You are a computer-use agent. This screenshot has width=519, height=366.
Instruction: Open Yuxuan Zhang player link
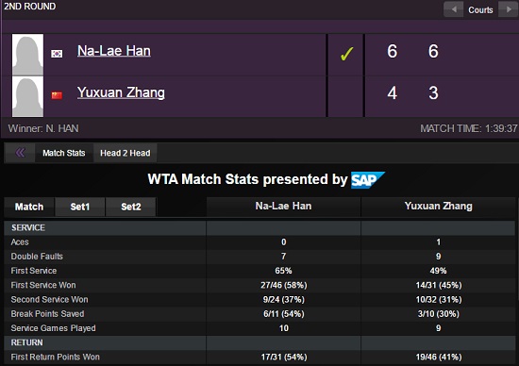tap(121, 92)
